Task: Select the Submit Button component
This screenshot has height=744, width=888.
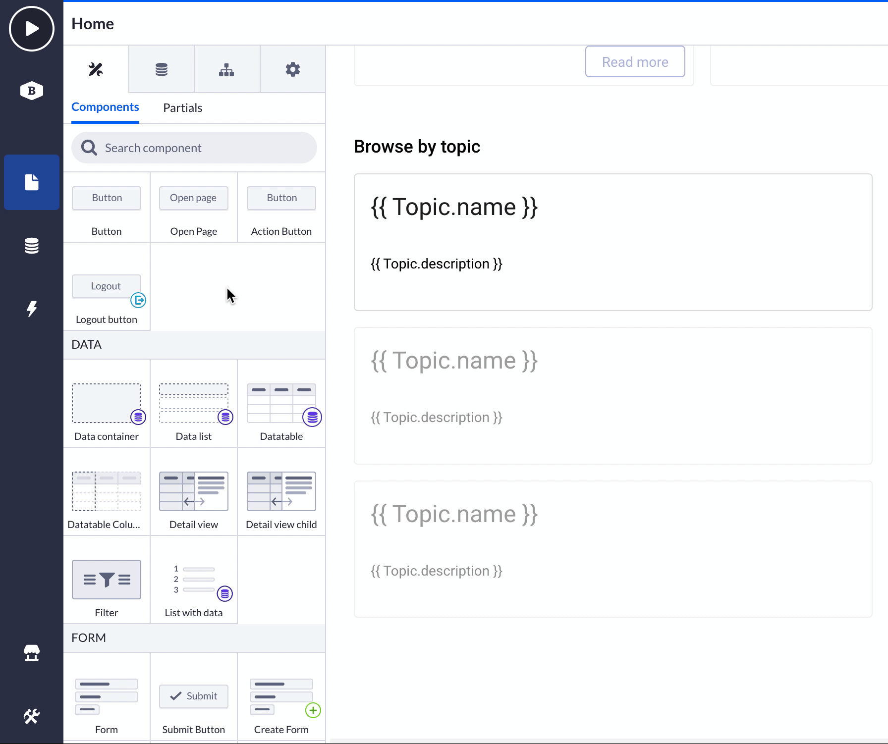Action: pyautogui.click(x=194, y=697)
